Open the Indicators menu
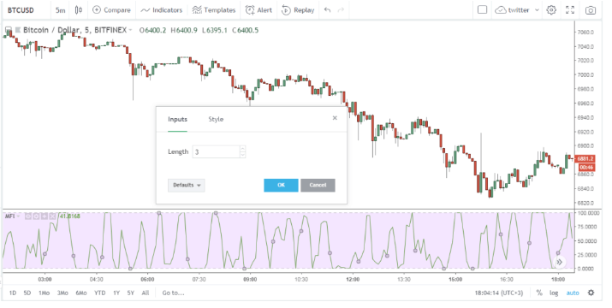This screenshot has width=612, height=308. coord(161,10)
